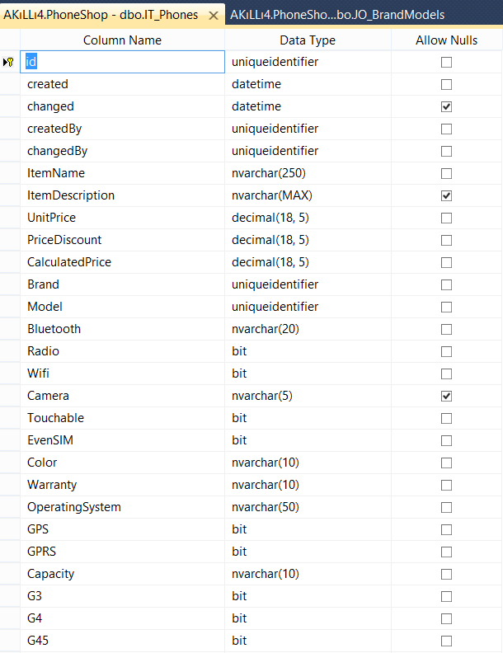Select the ItemName column name cell
503x653 pixels.
click(x=122, y=173)
